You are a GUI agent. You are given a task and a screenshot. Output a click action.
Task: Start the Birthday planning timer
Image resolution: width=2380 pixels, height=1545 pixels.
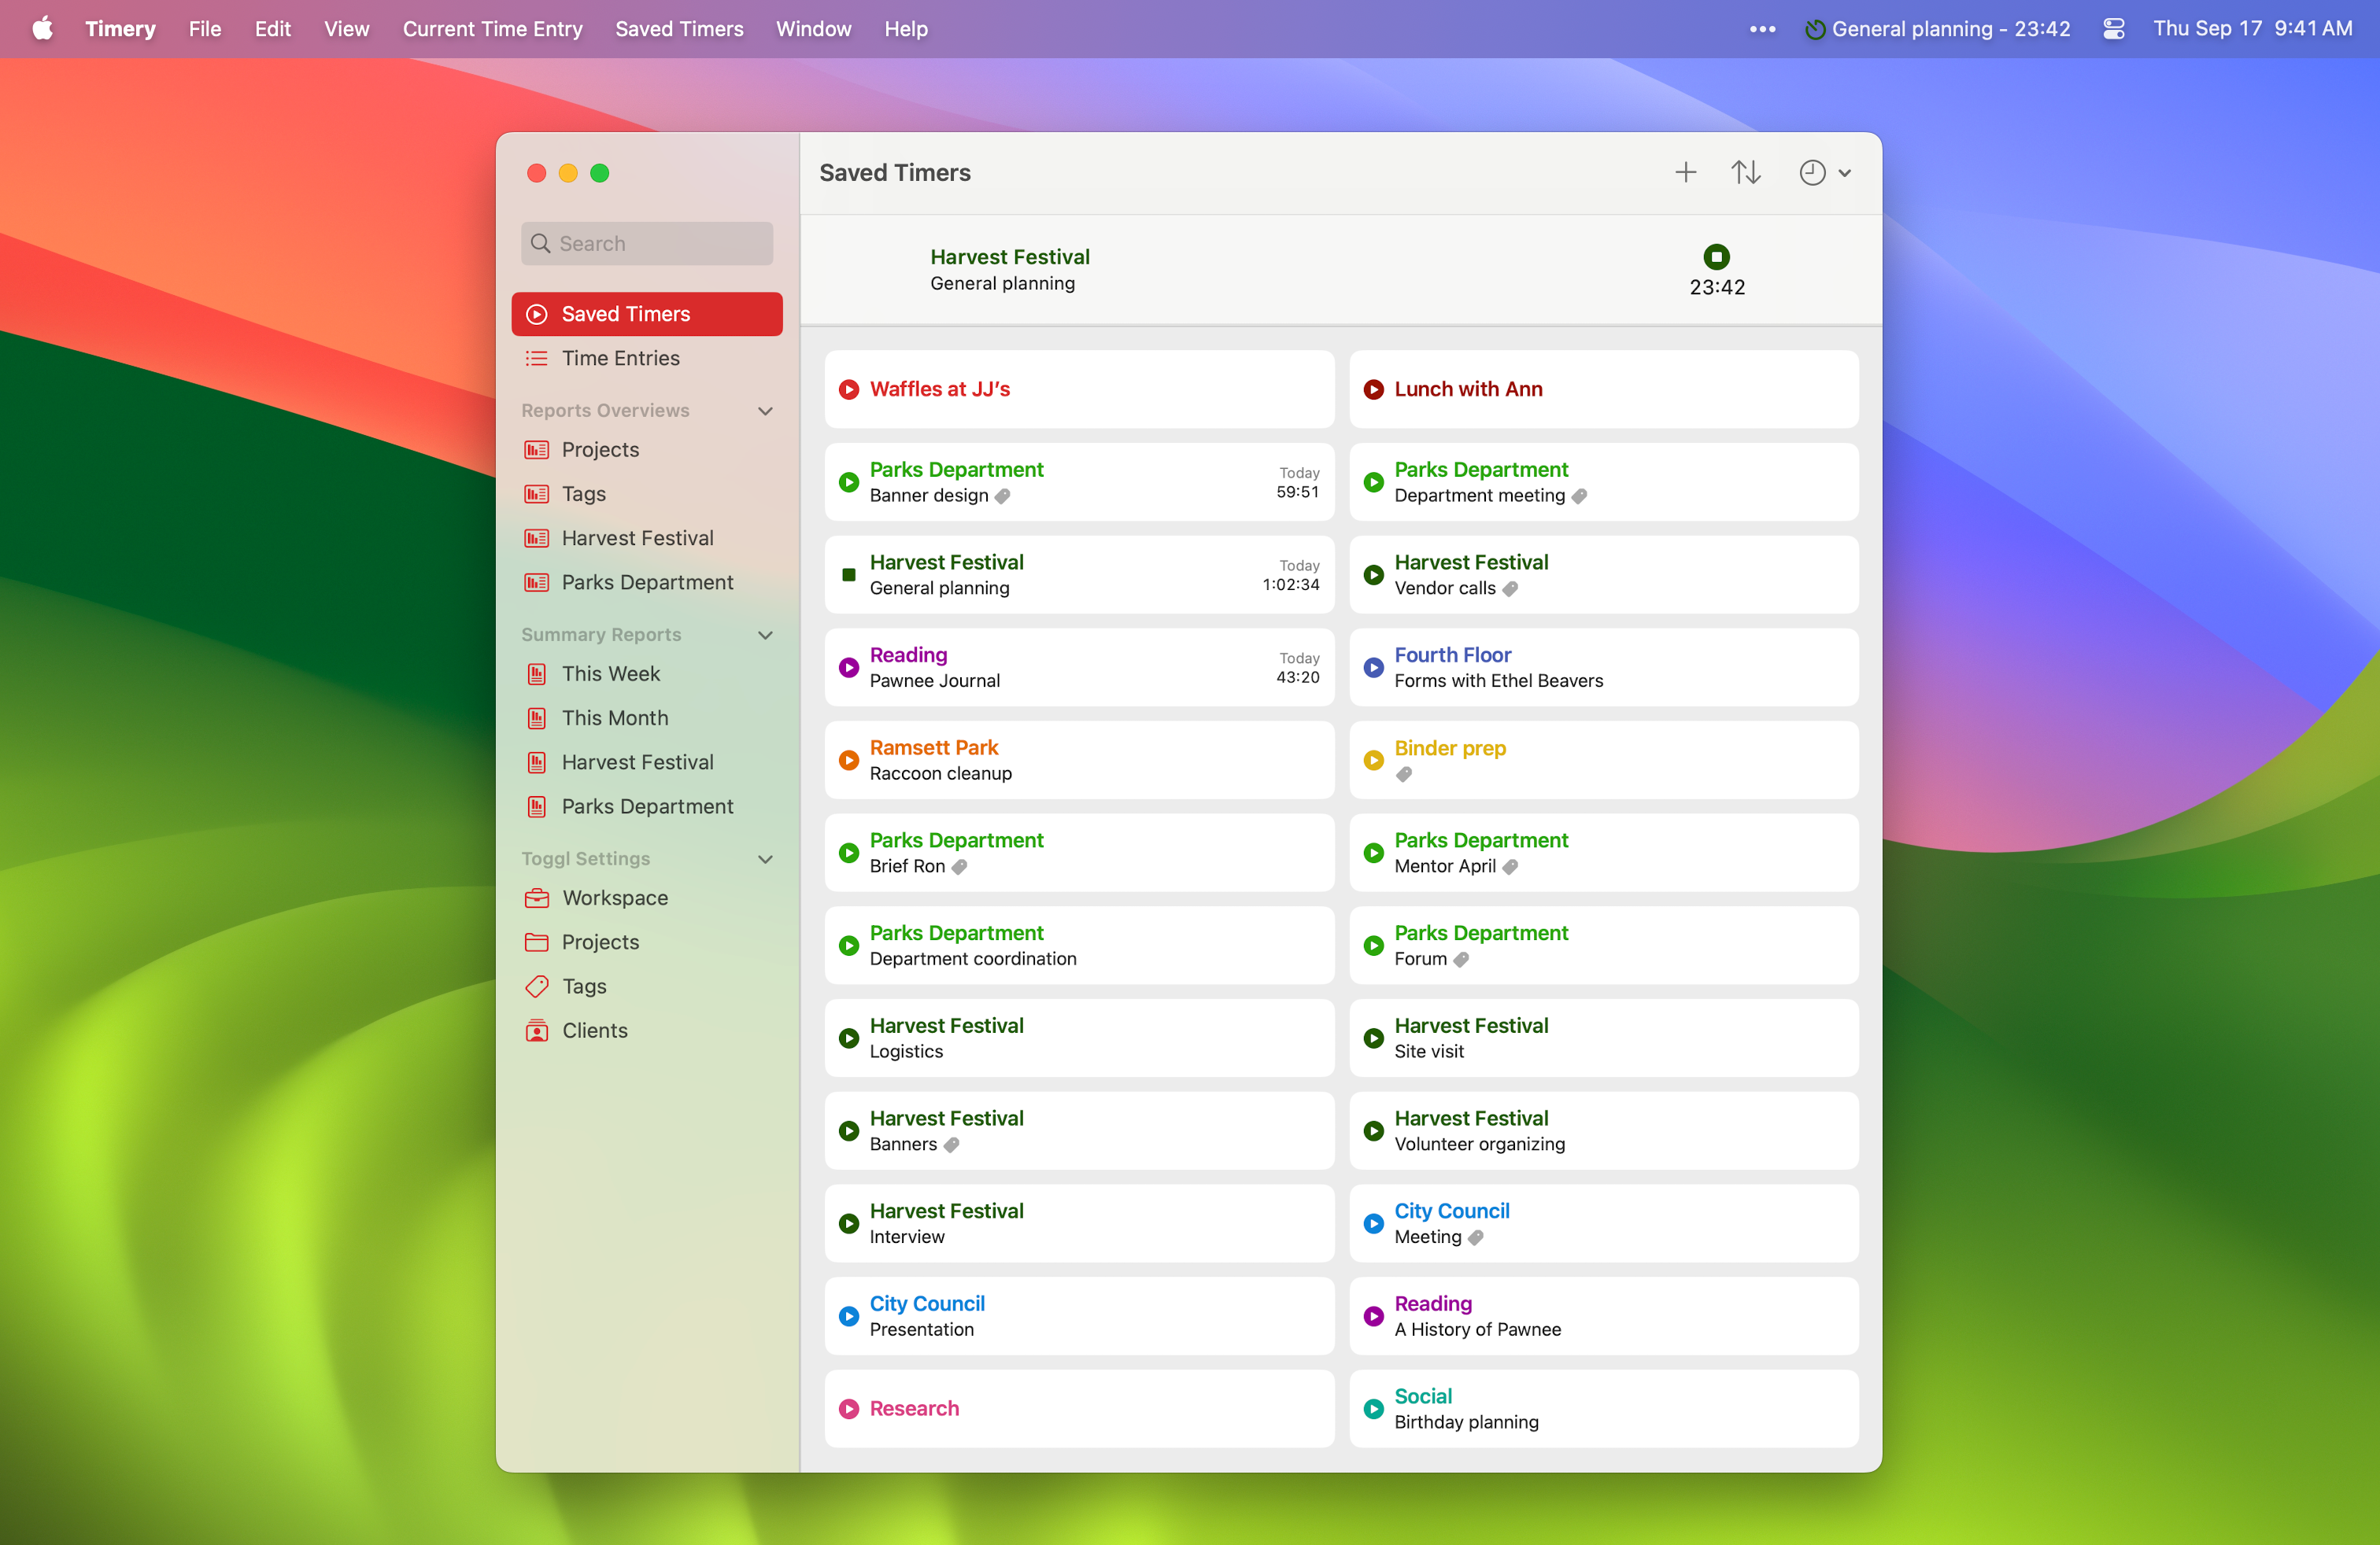[x=1374, y=1409]
